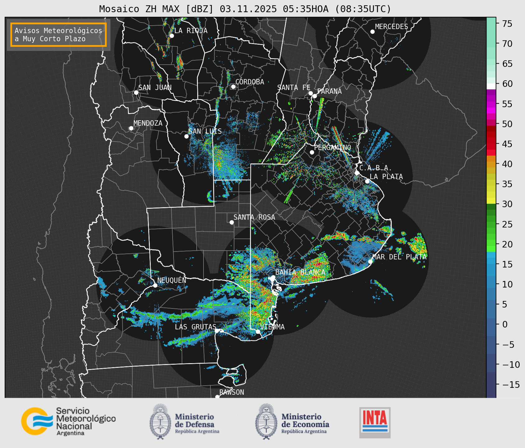This screenshot has width=525, height=448.
Task: Select the RAWSON city marker
Action: 217,397
